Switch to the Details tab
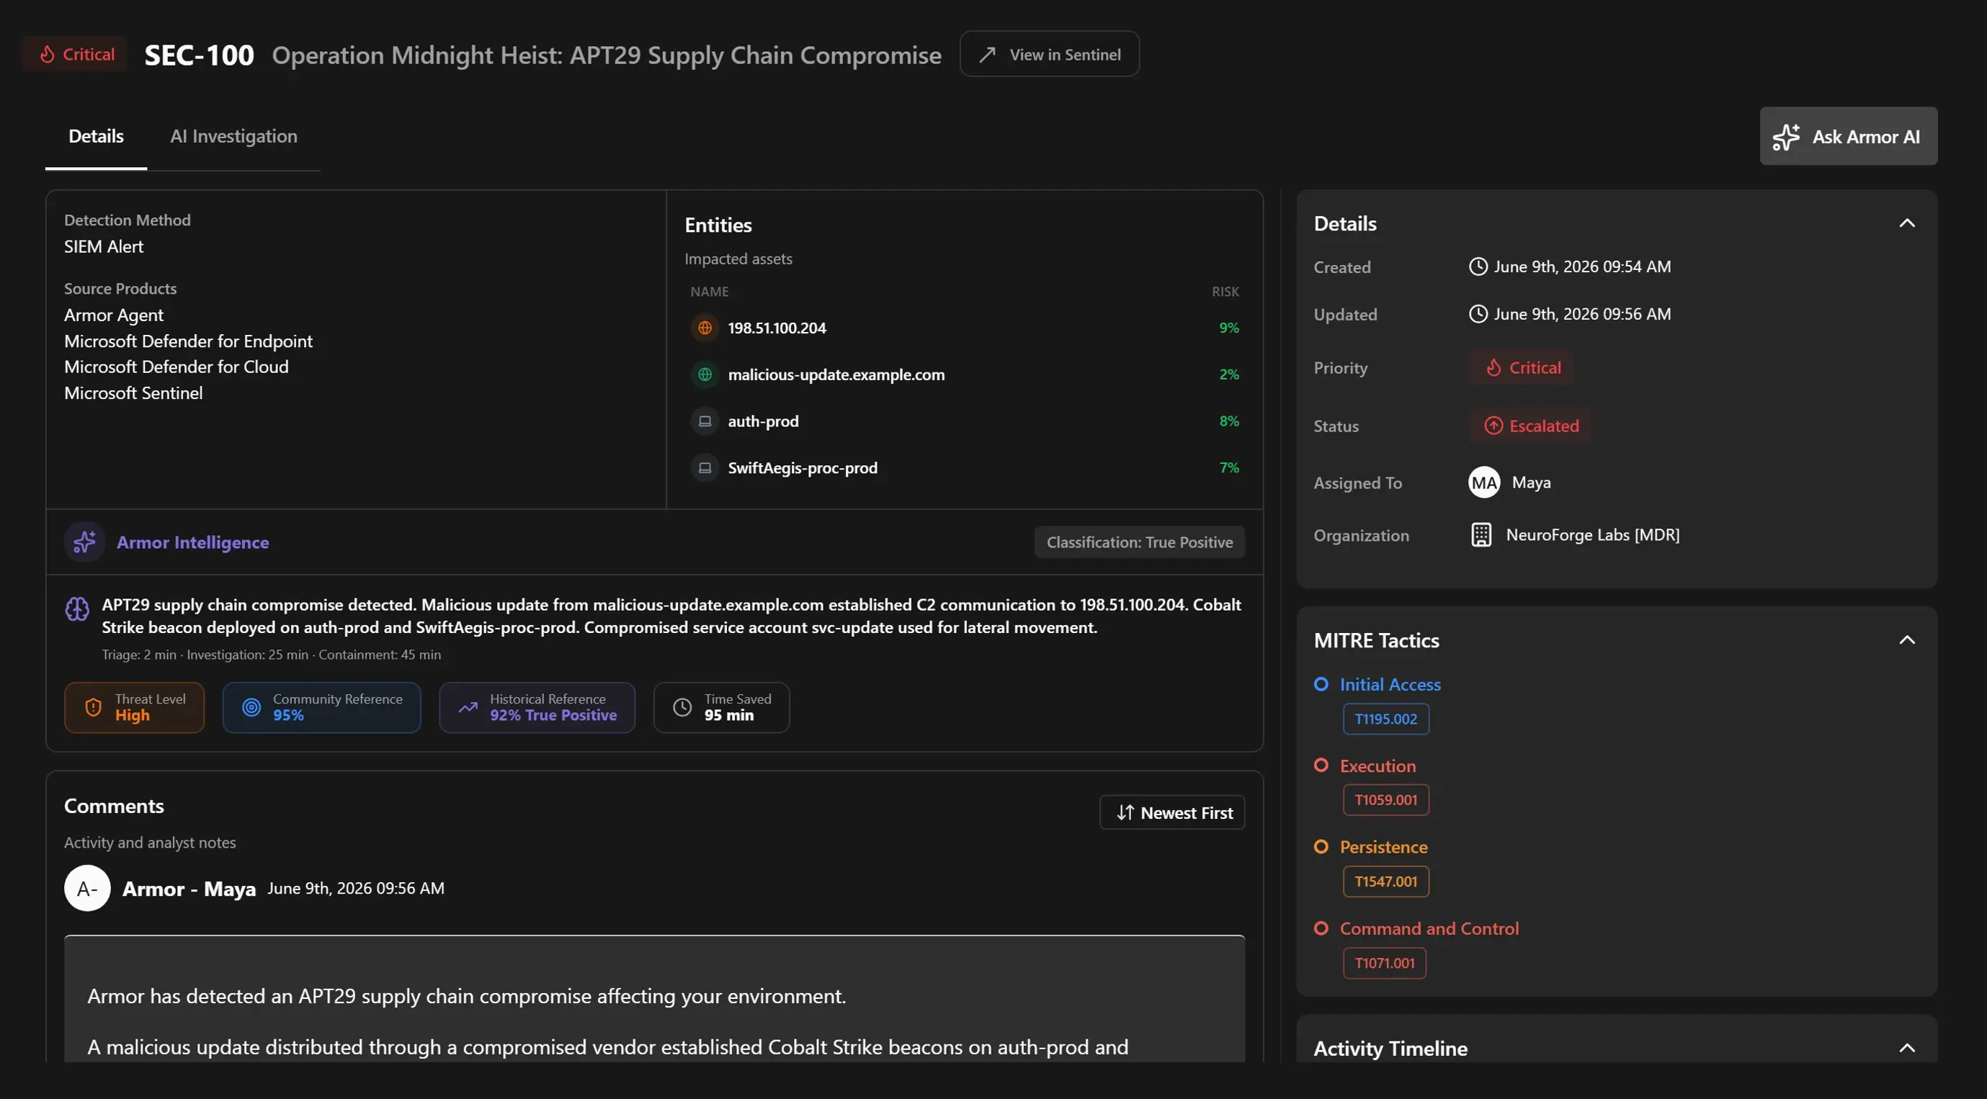Viewport: 1987px width, 1099px height. pos(96,137)
